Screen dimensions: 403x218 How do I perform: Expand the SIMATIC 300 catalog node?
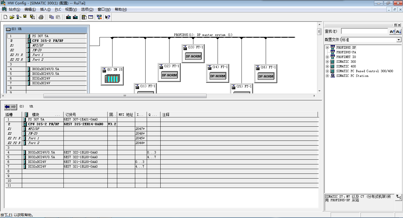(327, 62)
